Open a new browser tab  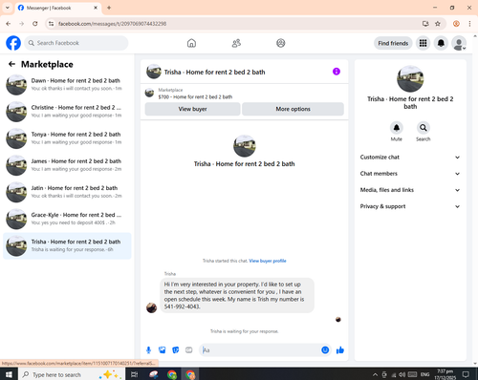[x=109, y=8]
